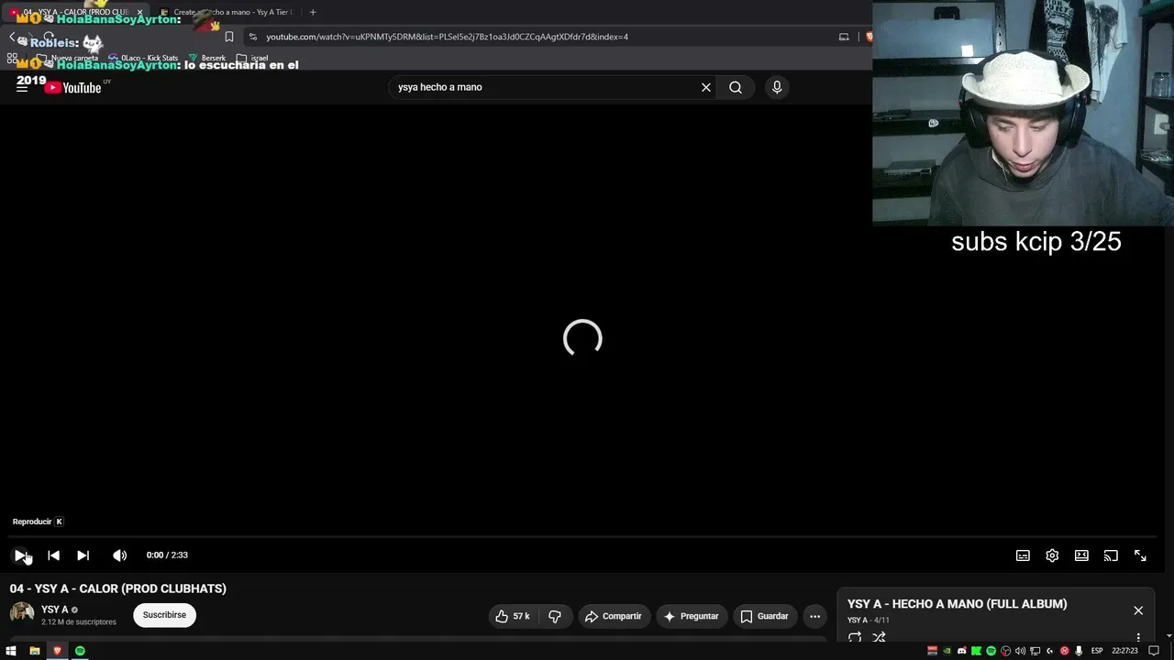This screenshot has width=1174, height=660.
Task: Open more actions ellipsis under video
Action: [x=814, y=616]
